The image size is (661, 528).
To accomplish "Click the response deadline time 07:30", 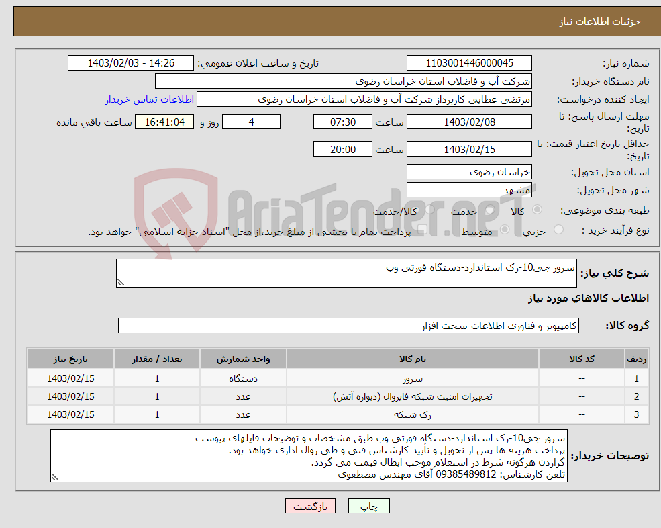I will coord(343,122).
